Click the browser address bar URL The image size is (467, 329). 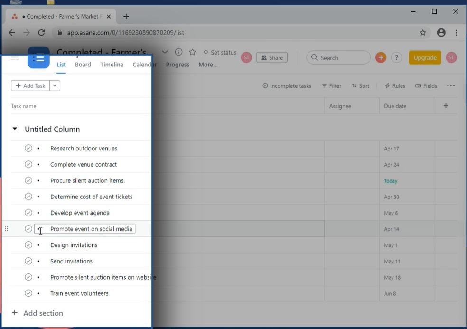[125, 33]
